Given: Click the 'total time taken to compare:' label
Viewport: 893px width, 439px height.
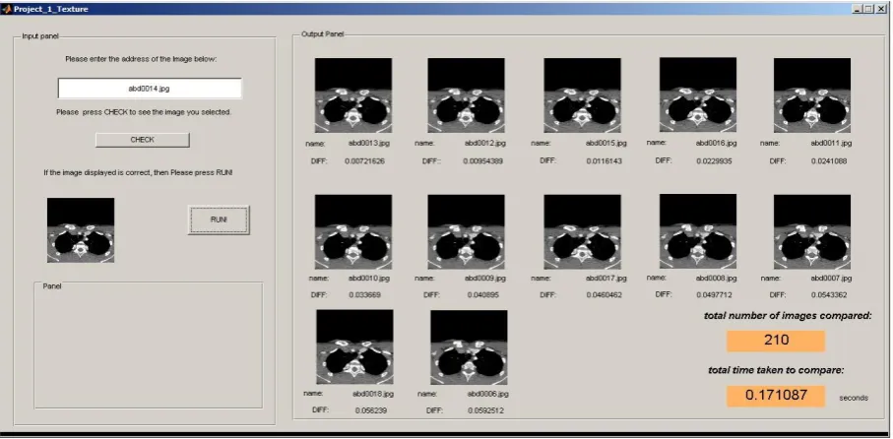Looking at the screenshot, I should [x=776, y=370].
